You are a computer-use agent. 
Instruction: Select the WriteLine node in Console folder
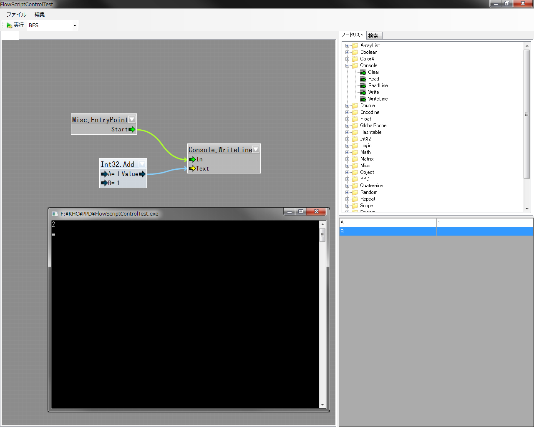coord(378,99)
